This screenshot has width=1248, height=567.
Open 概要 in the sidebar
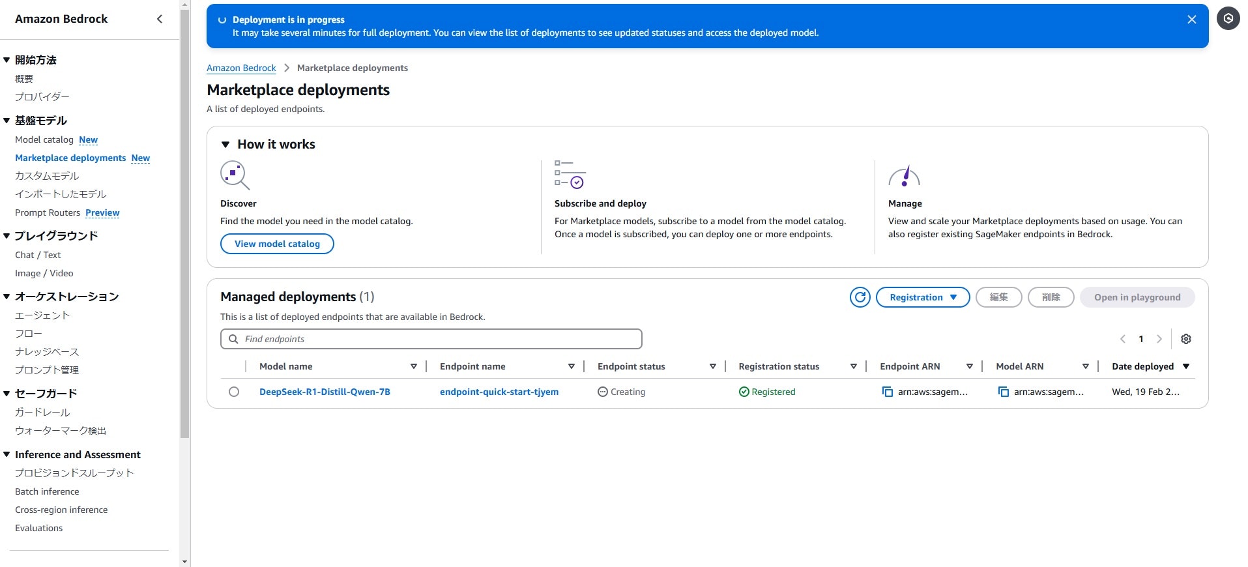(x=24, y=79)
